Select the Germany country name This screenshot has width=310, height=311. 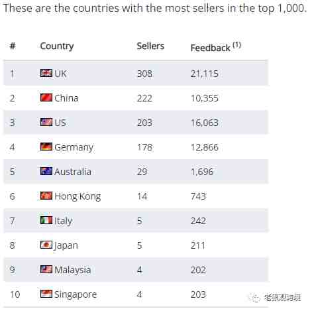point(74,148)
